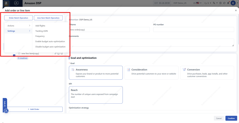Viewport: 239px width, 123px height.
Task: Click the refresh sync icon in header
Action: 224,3
